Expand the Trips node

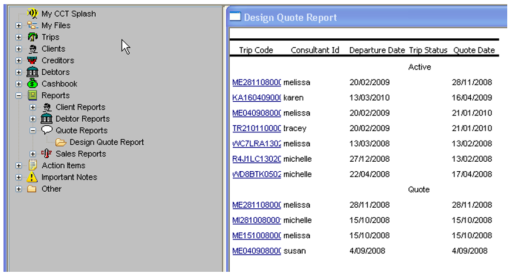(x=18, y=37)
